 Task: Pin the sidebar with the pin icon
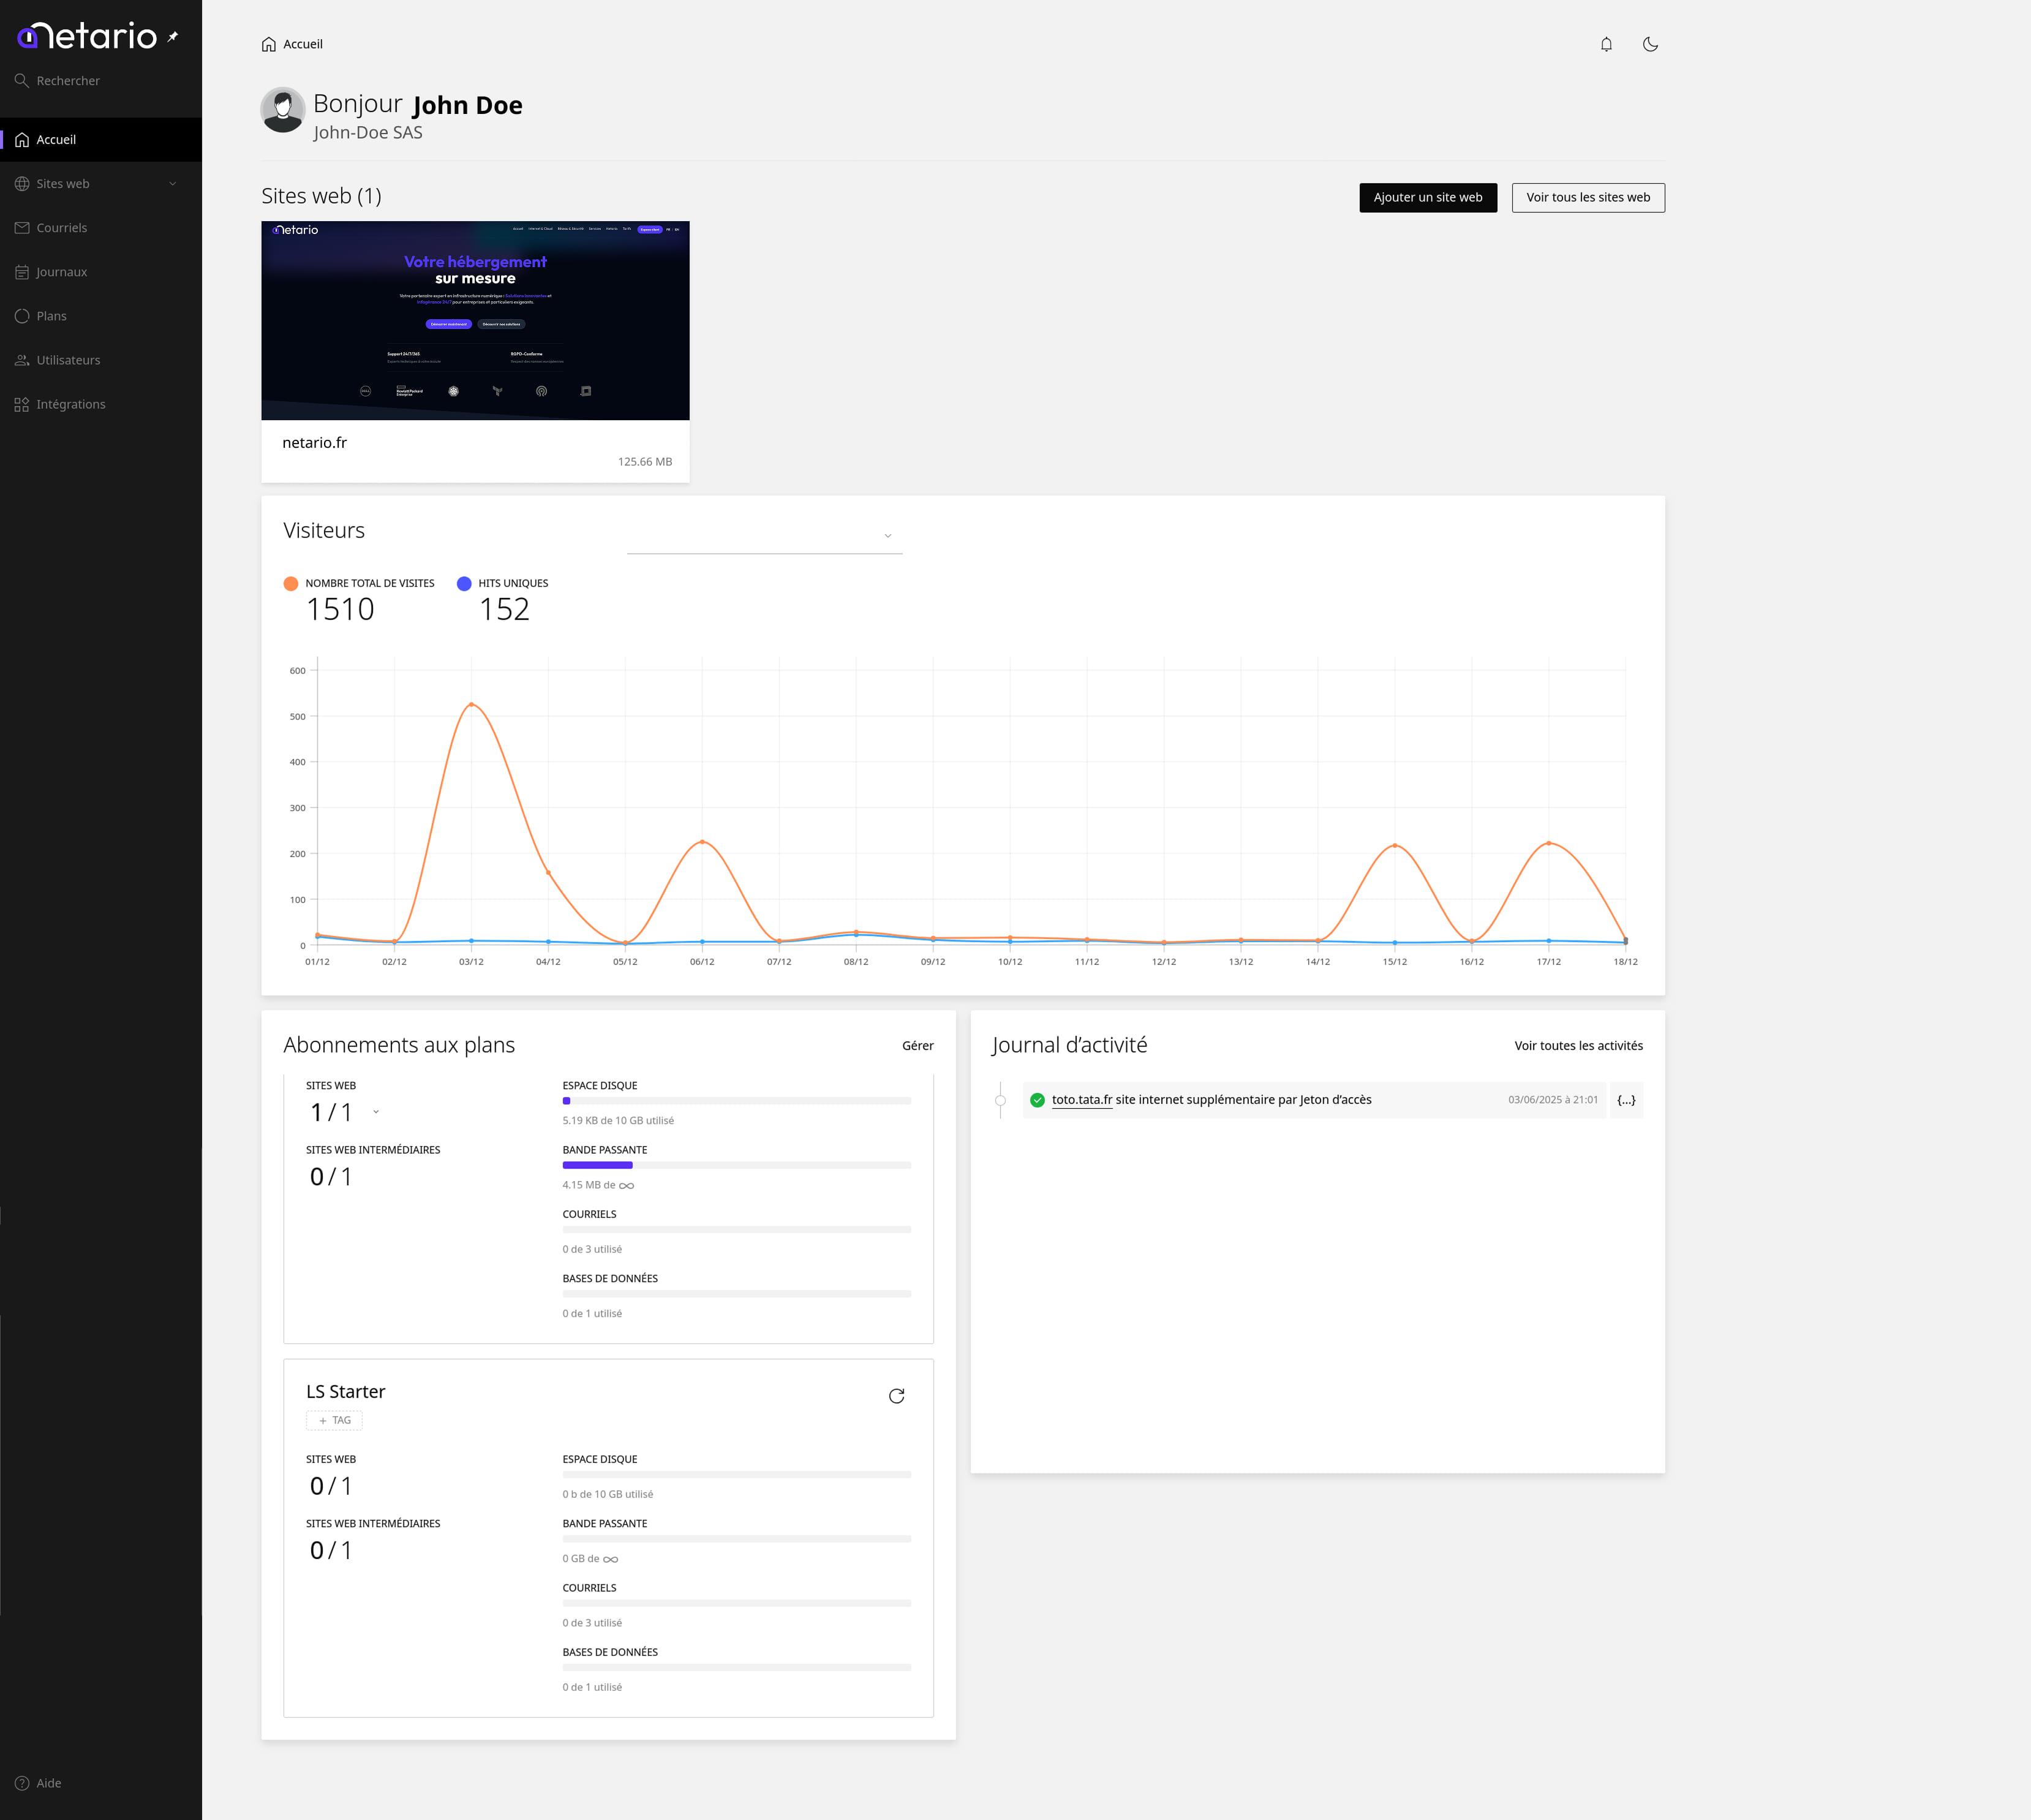[x=172, y=35]
